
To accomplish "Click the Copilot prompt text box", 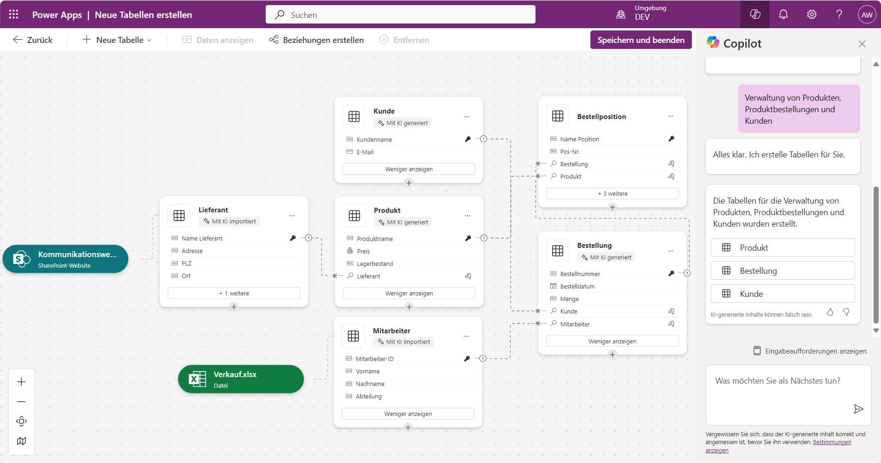I will [788, 395].
